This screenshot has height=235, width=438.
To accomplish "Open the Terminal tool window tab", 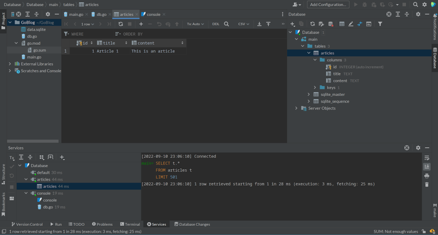I will click(130, 224).
